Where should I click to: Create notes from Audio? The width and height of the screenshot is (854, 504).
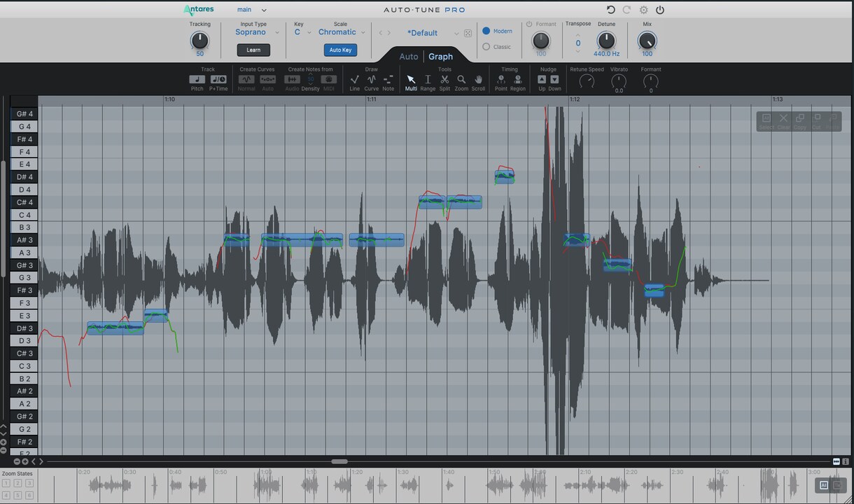pyautogui.click(x=293, y=80)
